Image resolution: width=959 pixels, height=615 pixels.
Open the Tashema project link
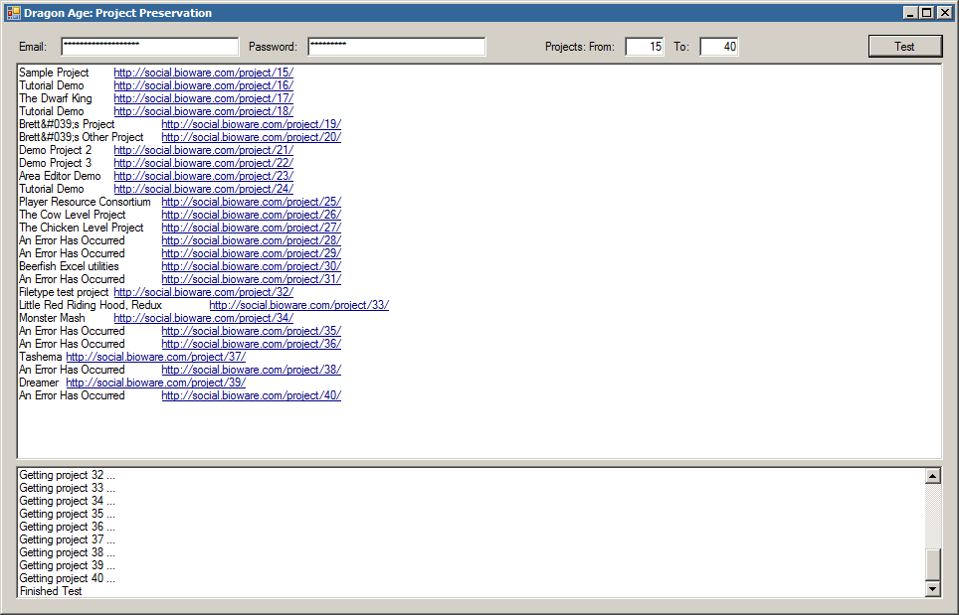tap(156, 357)
